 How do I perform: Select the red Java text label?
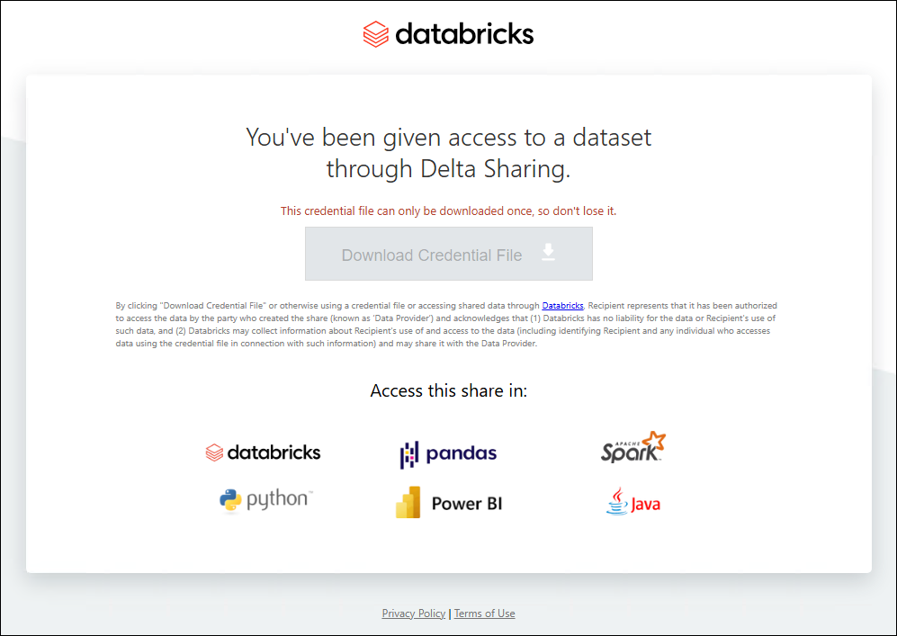(x=645, y=504)
